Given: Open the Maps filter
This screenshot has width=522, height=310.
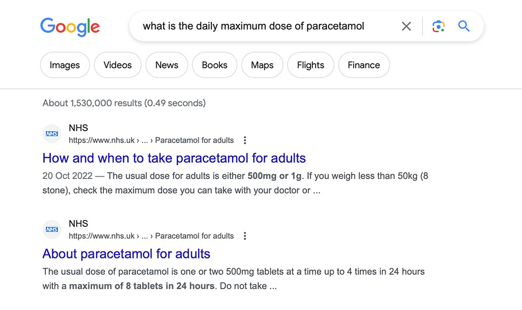Looking at the screenshot, I should pos(262,65).
